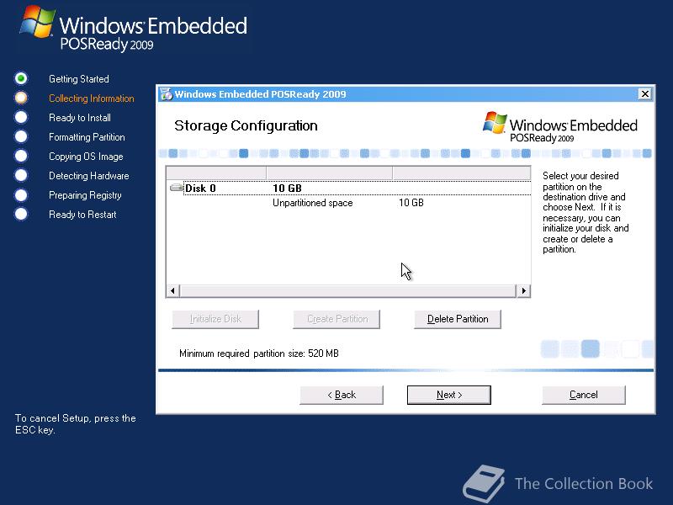Click Delete Partition button

458,319
